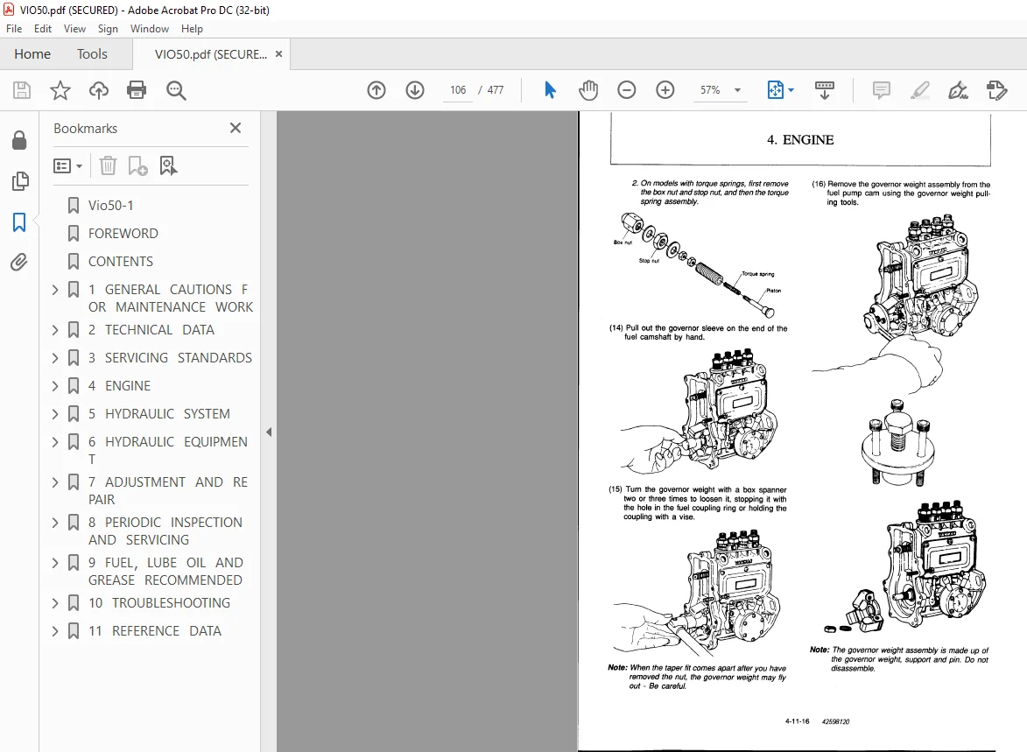1027x752 pixels.
Task: Expand the 3 SERVICING STANDARDS bookmark
Action: coord(55,358)
